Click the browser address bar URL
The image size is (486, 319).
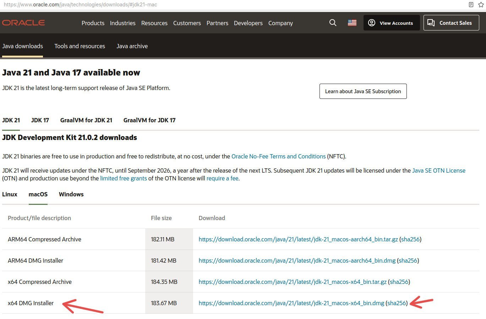coord(80,5)
